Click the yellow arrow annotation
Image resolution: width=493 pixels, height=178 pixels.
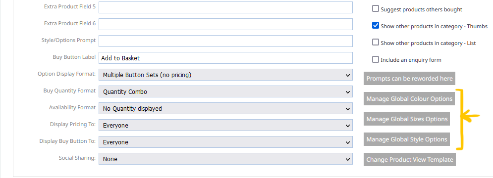[x=470, y=116]
